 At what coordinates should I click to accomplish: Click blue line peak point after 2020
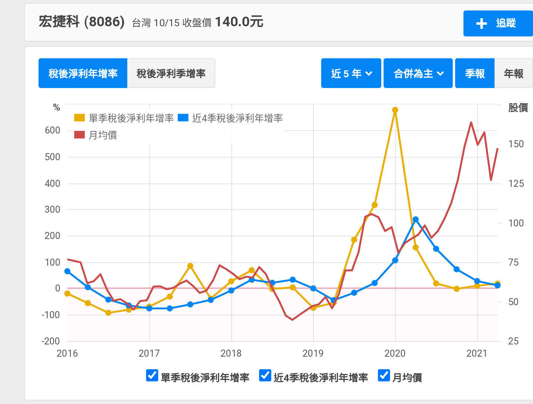pos(415,219)
